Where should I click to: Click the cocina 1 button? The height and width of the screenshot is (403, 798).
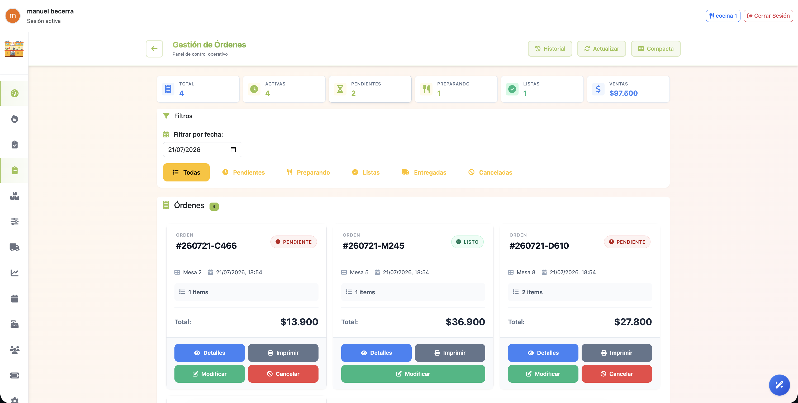[x=723, y=16]
